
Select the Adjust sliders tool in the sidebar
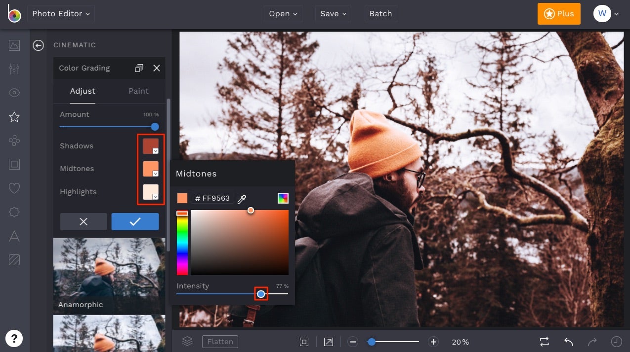(14, 69)
